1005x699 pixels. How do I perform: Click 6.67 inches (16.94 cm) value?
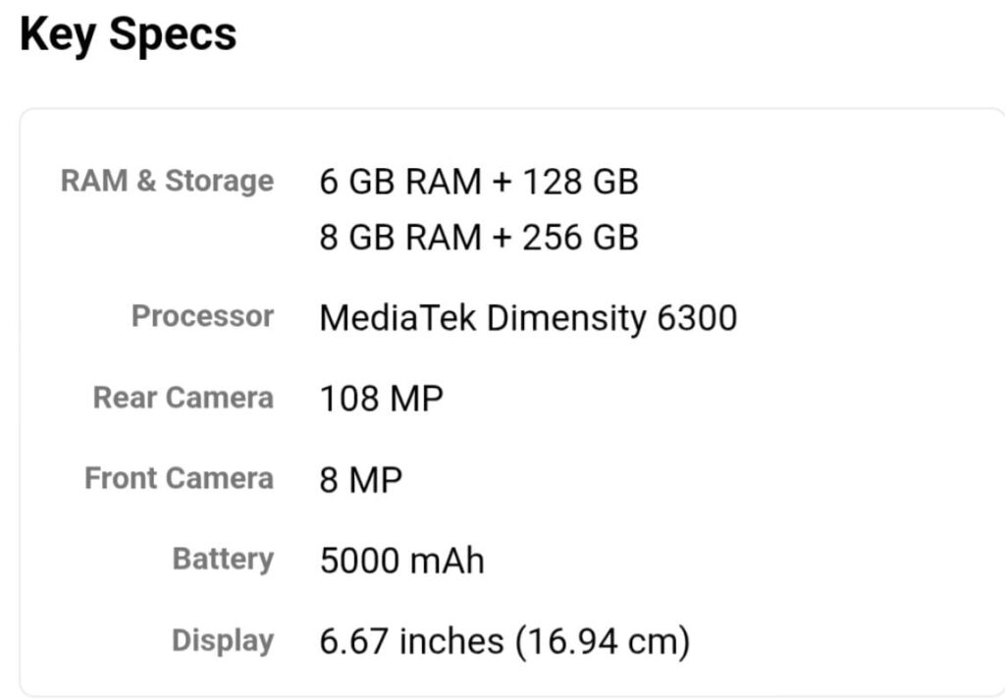505,642
